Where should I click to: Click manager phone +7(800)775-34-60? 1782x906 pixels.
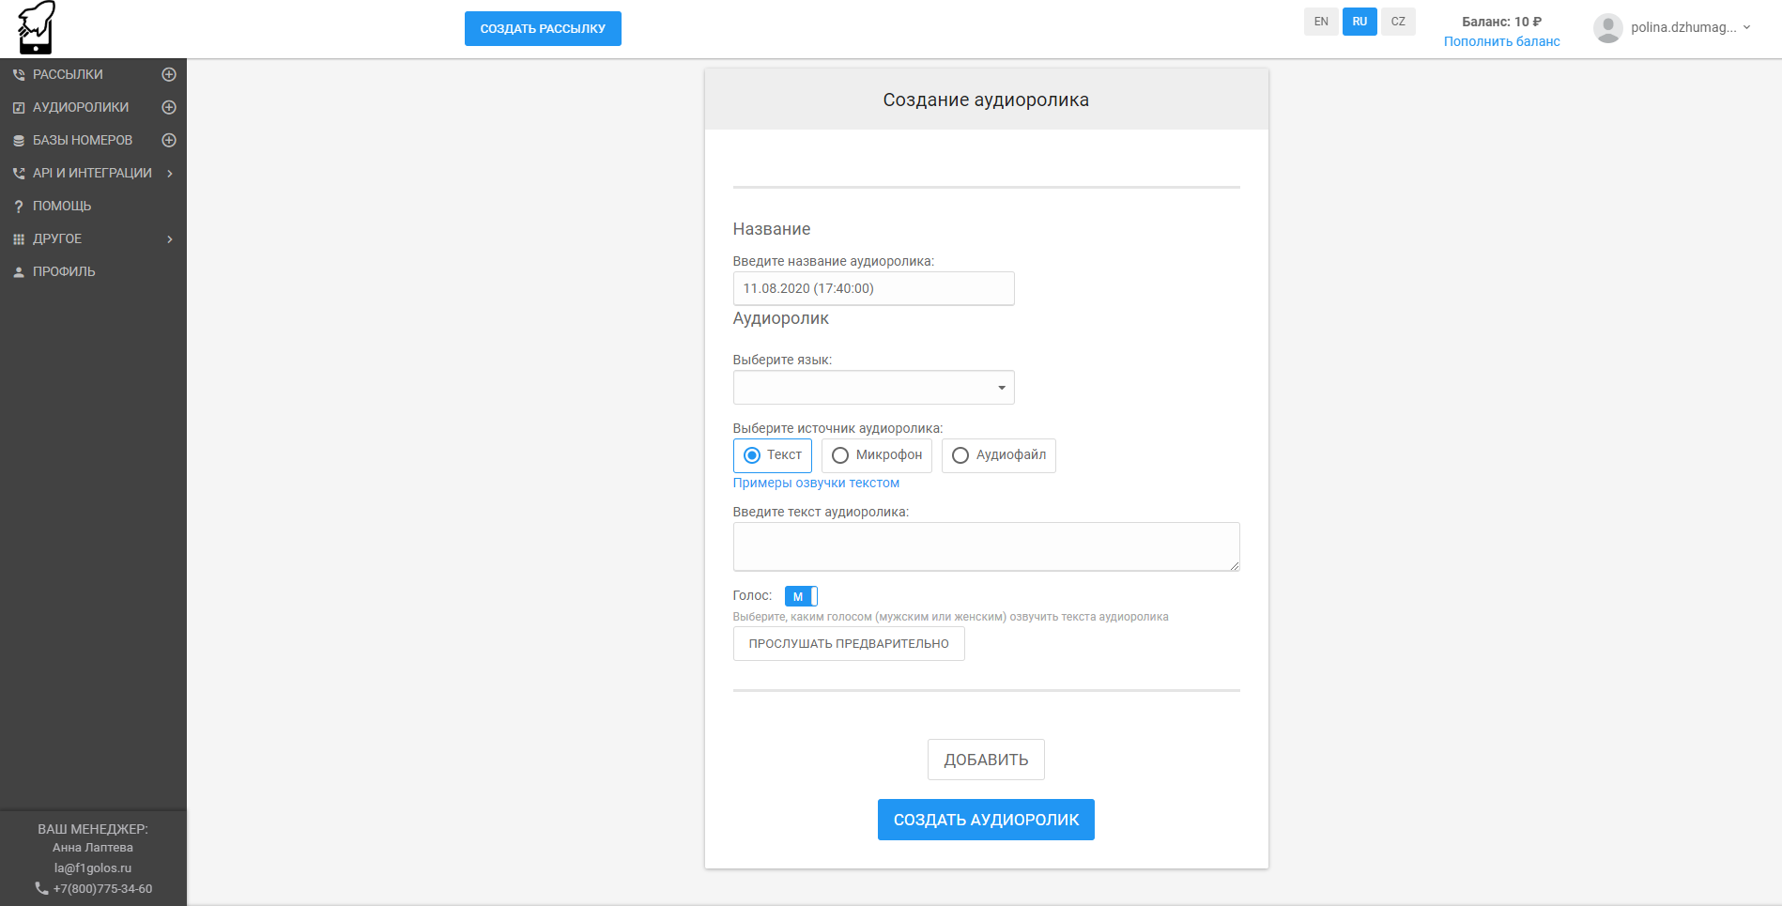click(102, 889)
